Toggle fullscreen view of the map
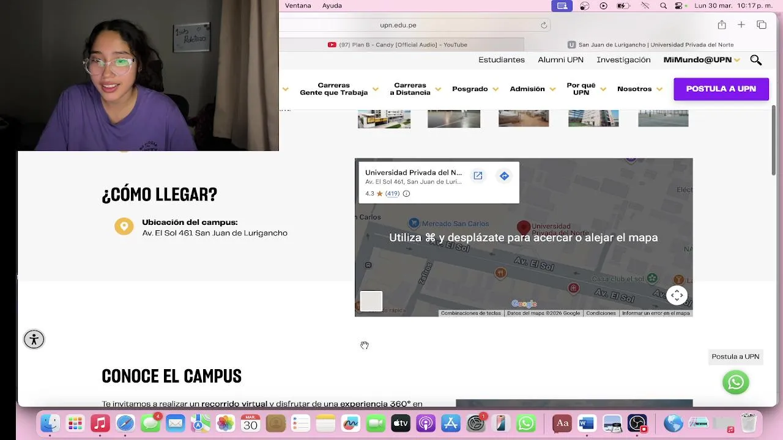The width and height of the screenshot is (783, 440). point(677,296)
